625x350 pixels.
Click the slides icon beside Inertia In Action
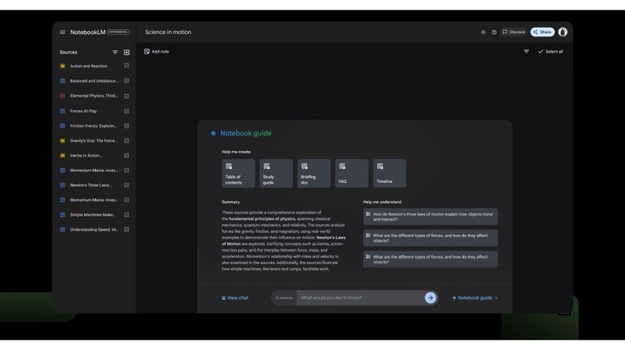tap(62, 155)
